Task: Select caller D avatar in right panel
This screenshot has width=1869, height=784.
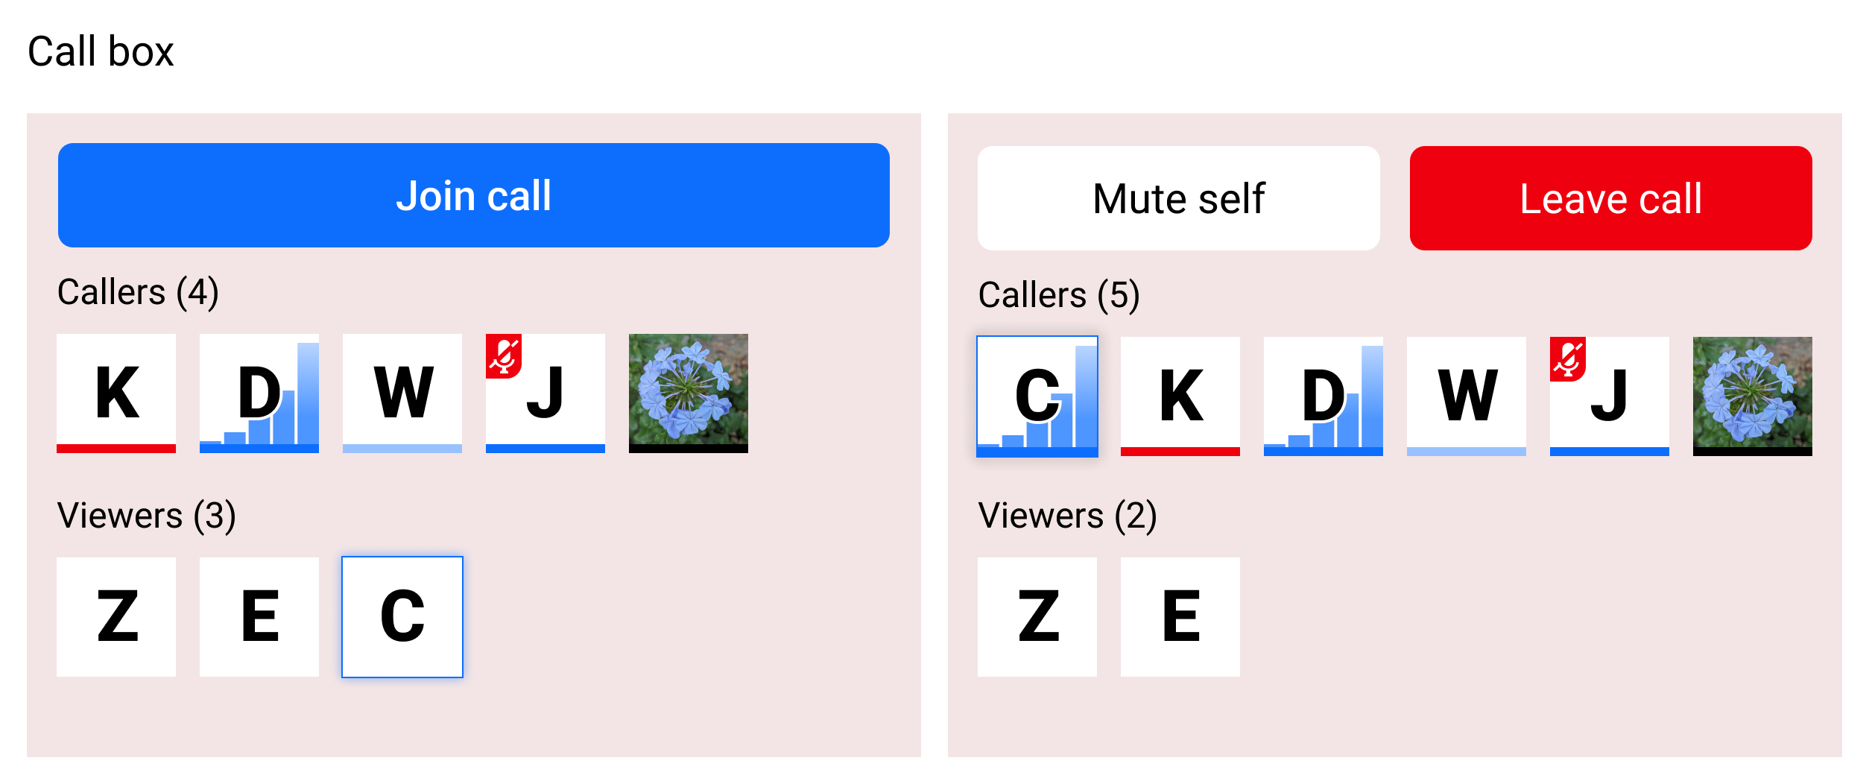Action: tap(1324, 396)
